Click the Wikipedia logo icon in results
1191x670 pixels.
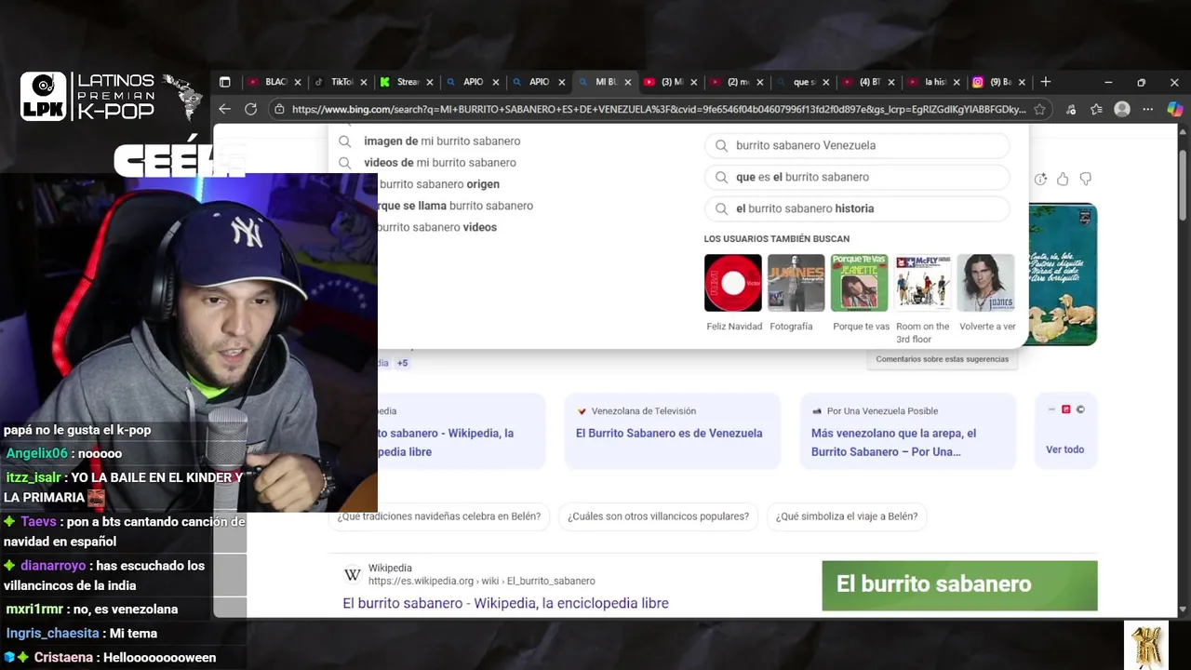click(353, 575)
